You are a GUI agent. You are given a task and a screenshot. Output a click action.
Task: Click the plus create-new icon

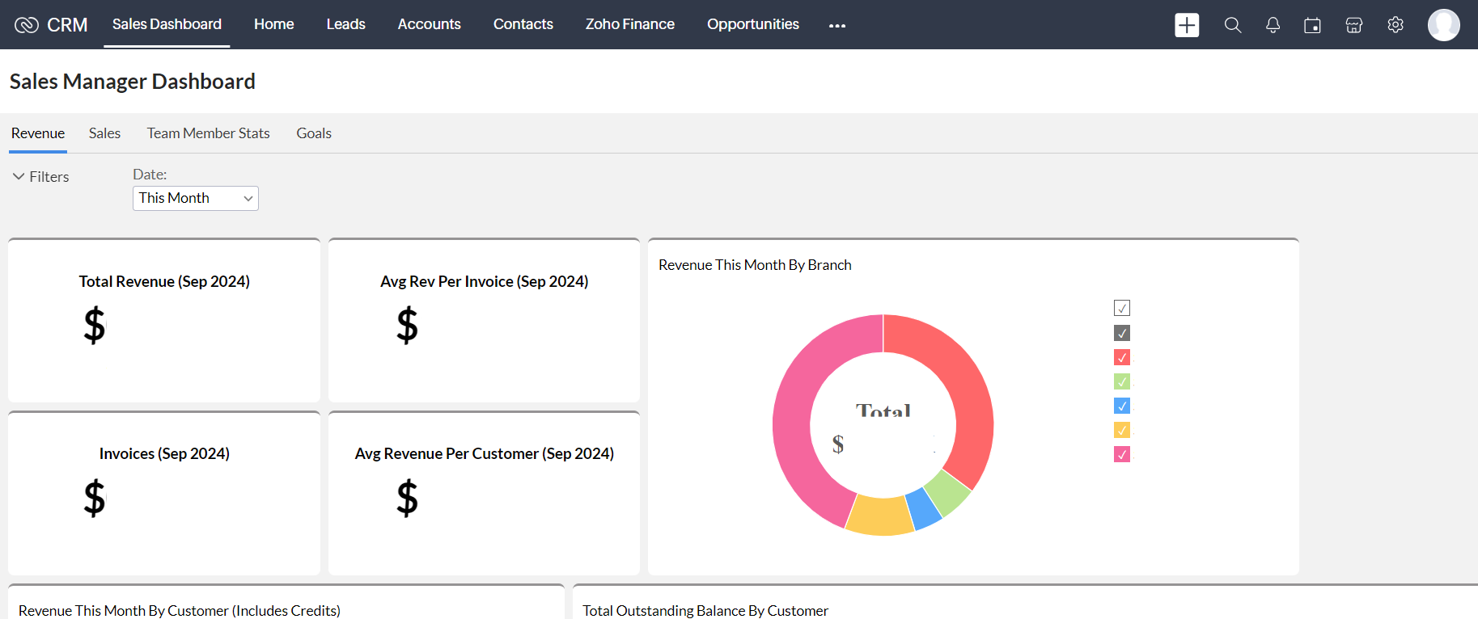pyautogui.click(x=1187, y=25)
